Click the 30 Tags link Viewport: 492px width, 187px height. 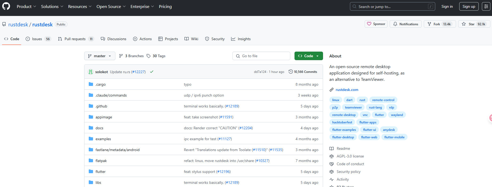point(156,56)
